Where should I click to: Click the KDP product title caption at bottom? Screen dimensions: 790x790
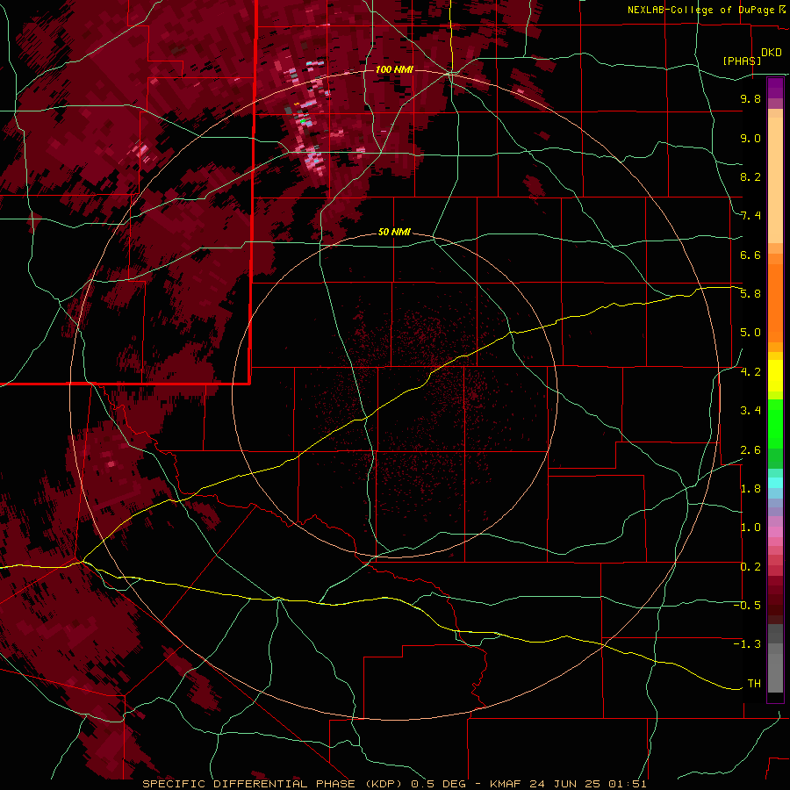(394, 784)
